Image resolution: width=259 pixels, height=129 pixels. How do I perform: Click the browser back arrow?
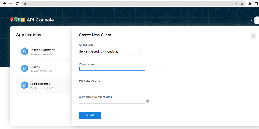coord(5,3)
